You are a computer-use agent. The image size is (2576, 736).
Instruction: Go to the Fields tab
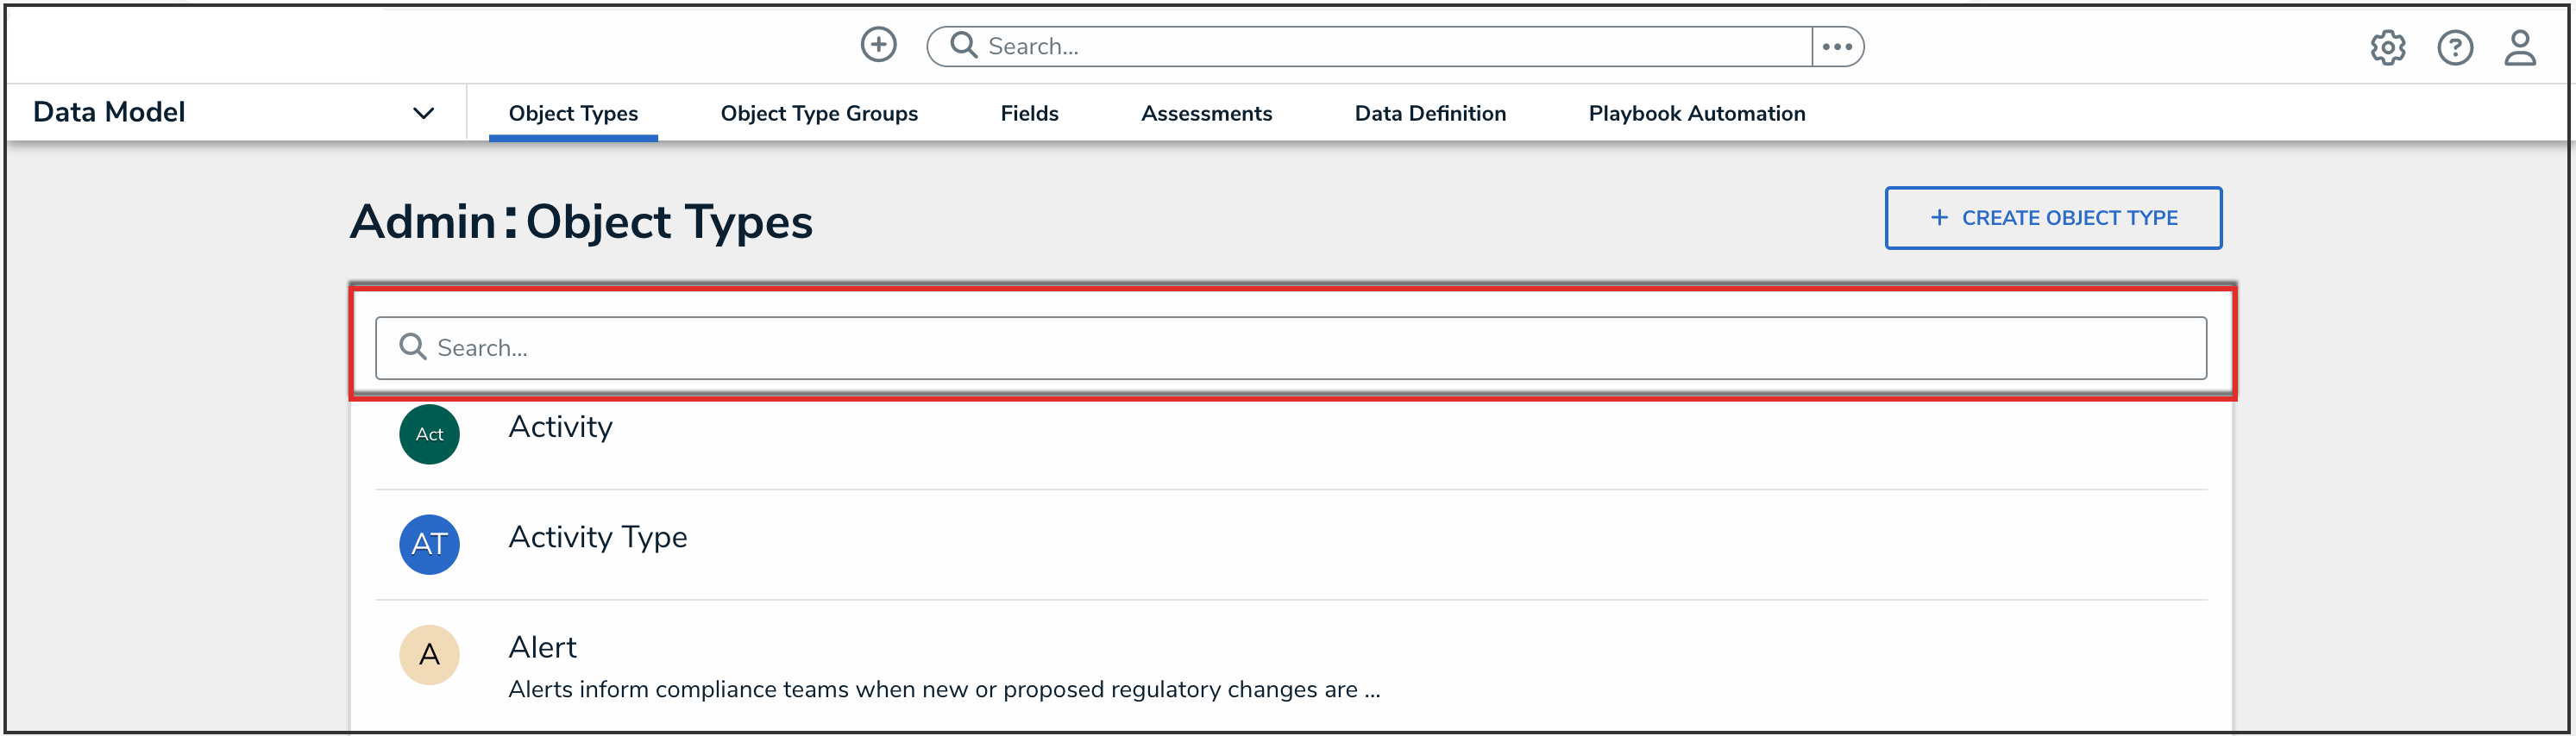(1029, 114)
